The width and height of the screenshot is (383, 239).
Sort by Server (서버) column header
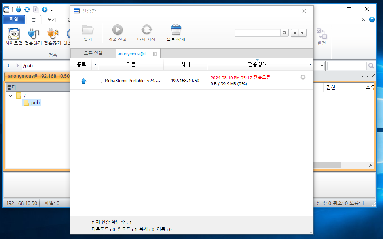point(186,64)
